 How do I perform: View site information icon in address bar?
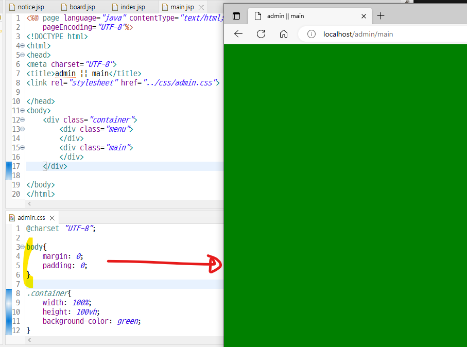coord(311,34)
